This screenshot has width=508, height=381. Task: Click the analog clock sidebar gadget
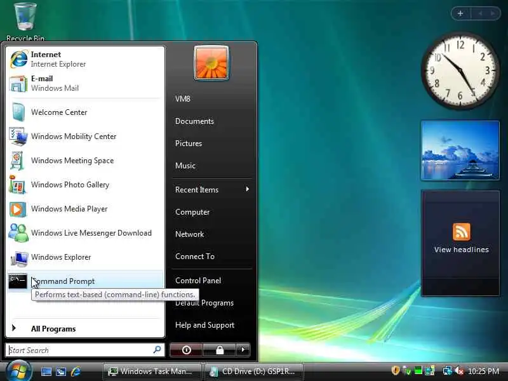click(460, 70)
